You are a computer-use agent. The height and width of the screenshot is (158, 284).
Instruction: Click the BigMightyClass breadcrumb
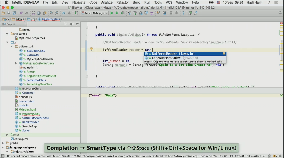click(49, 19)
